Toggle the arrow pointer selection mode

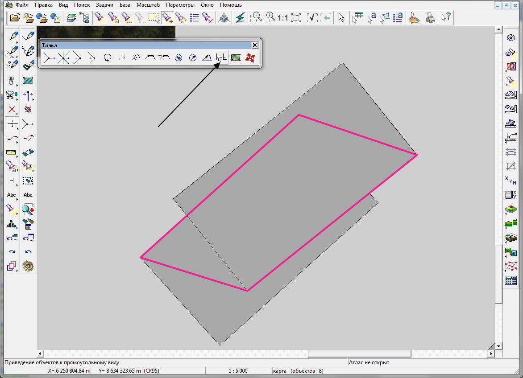point(341,18)
